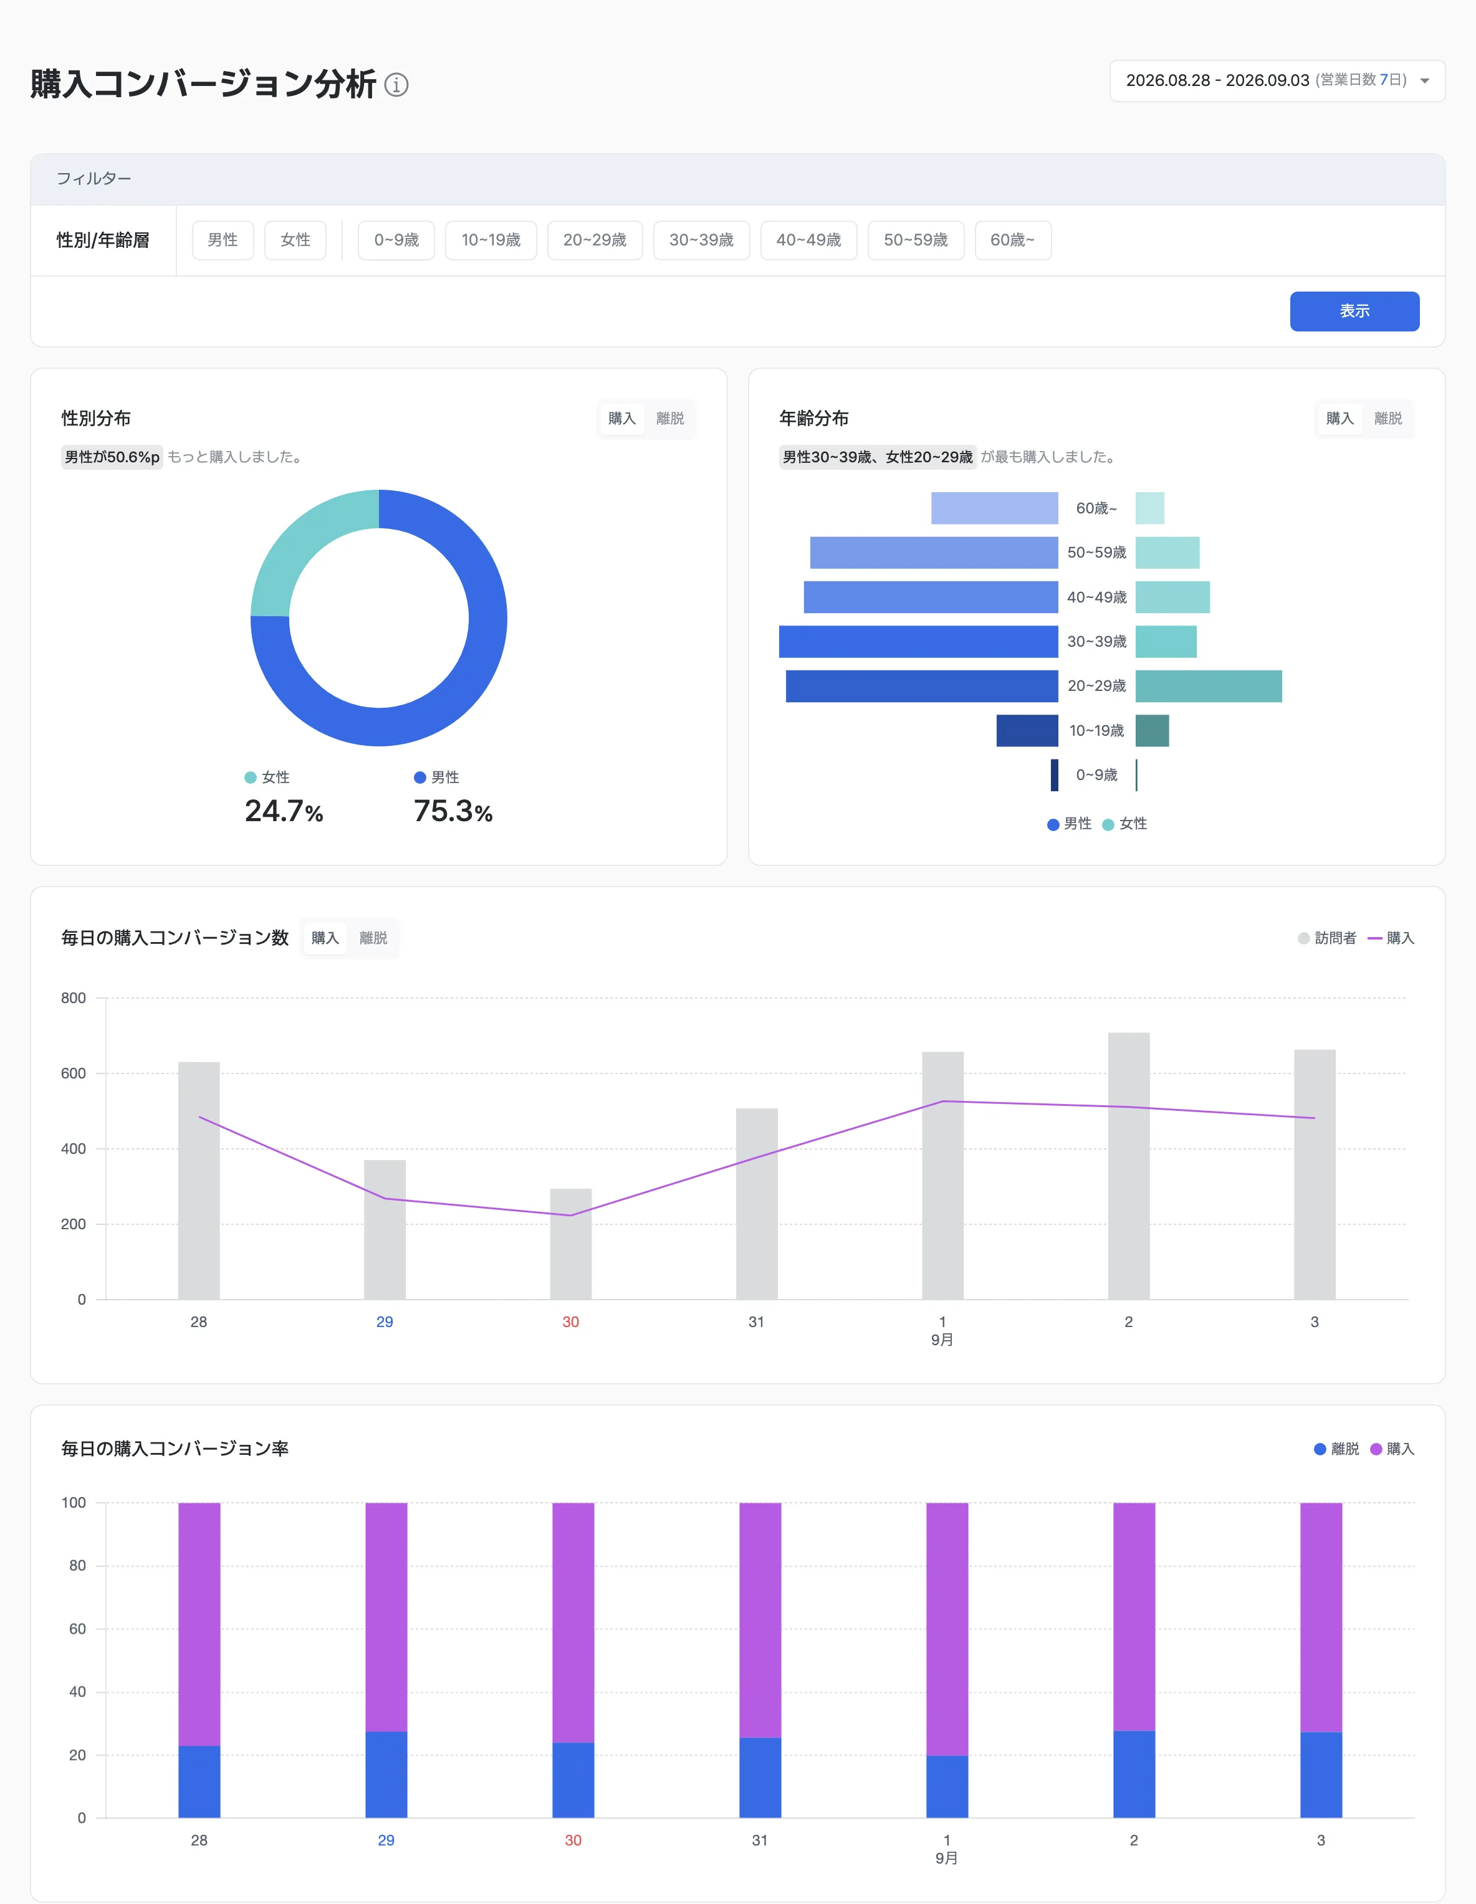Viewport: 1476px width, 1904px height.
Task: Click the 男性 legend in the age distribution chart
Action: pyautogui.click(x=1068, y=824)
